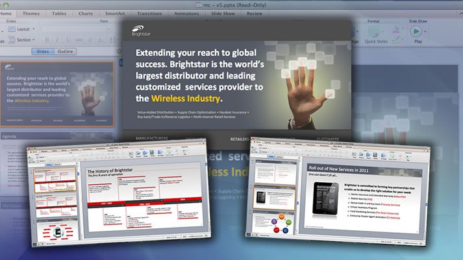Image resolution: width=463 pixels, height=260 pixels.
Task: Switch to the Transitions ribbon tab
Action: tap(149, 14)
